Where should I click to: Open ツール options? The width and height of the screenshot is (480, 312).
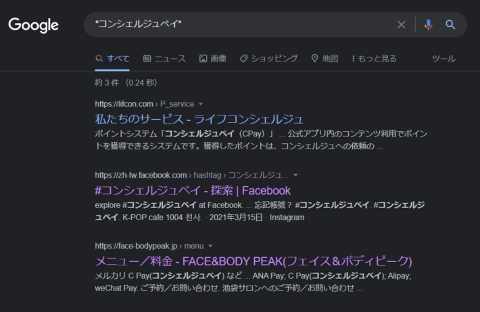(x=443, y=59)
